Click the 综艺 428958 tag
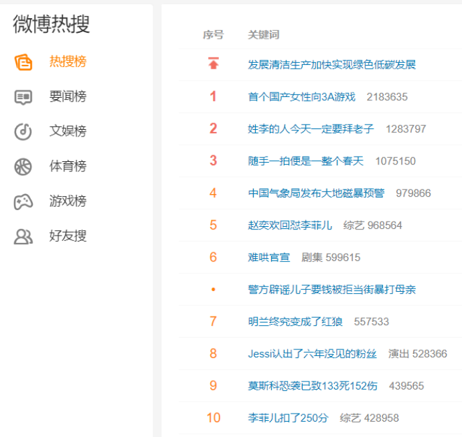The image size is (462, 437). [370, 418]
